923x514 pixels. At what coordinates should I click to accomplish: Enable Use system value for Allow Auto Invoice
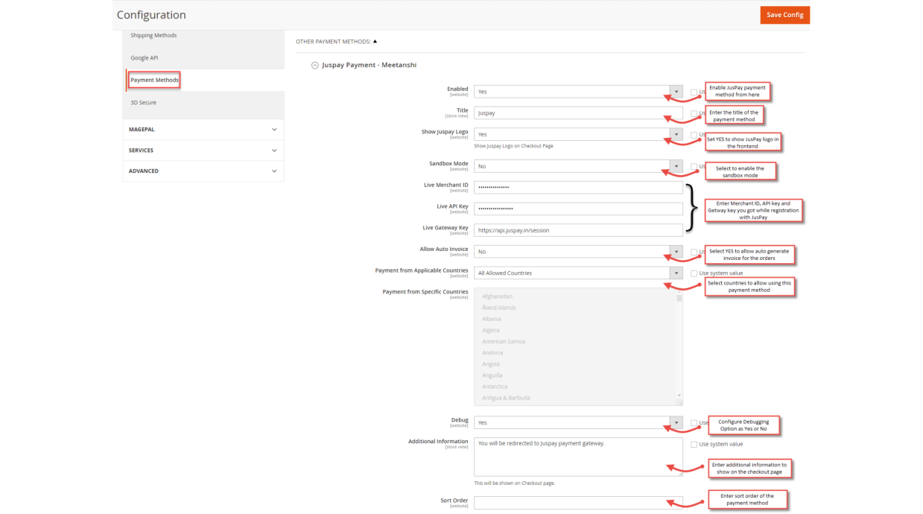[694, 252]
